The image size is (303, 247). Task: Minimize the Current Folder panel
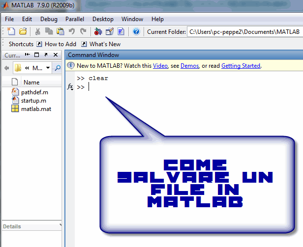pyautogui.click(x=27, y=55)
